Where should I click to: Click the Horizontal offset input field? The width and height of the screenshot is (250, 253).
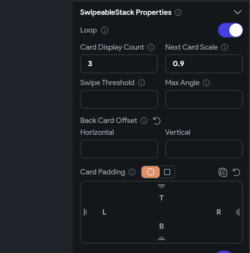[119, 149]
